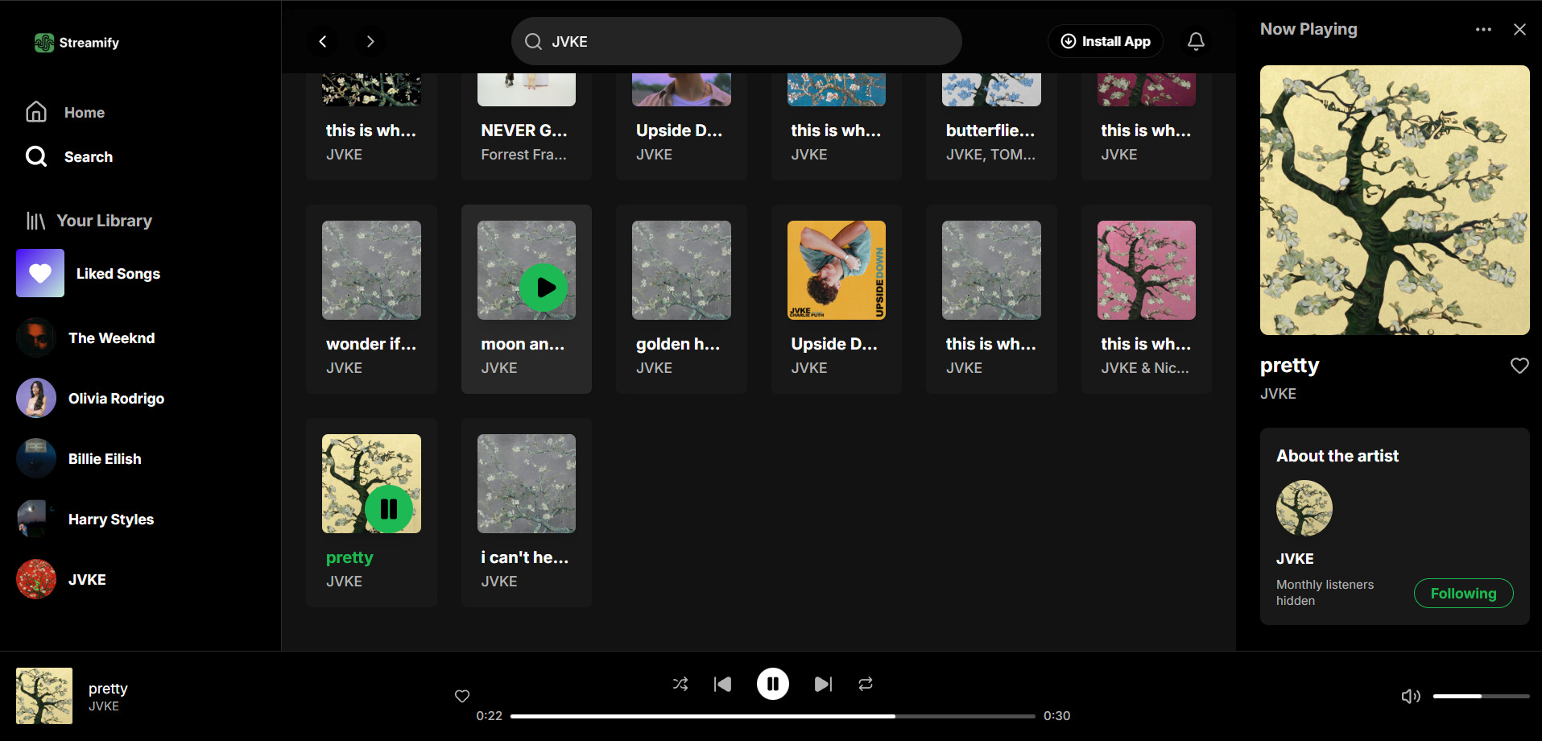Seek within the song progress bar
Viewport: 1542px width, 741px height.
[x=773, y=715]
